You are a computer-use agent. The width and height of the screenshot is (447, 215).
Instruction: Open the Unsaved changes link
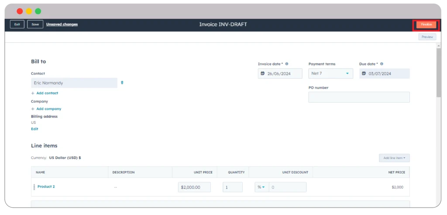tap(62, 24)
